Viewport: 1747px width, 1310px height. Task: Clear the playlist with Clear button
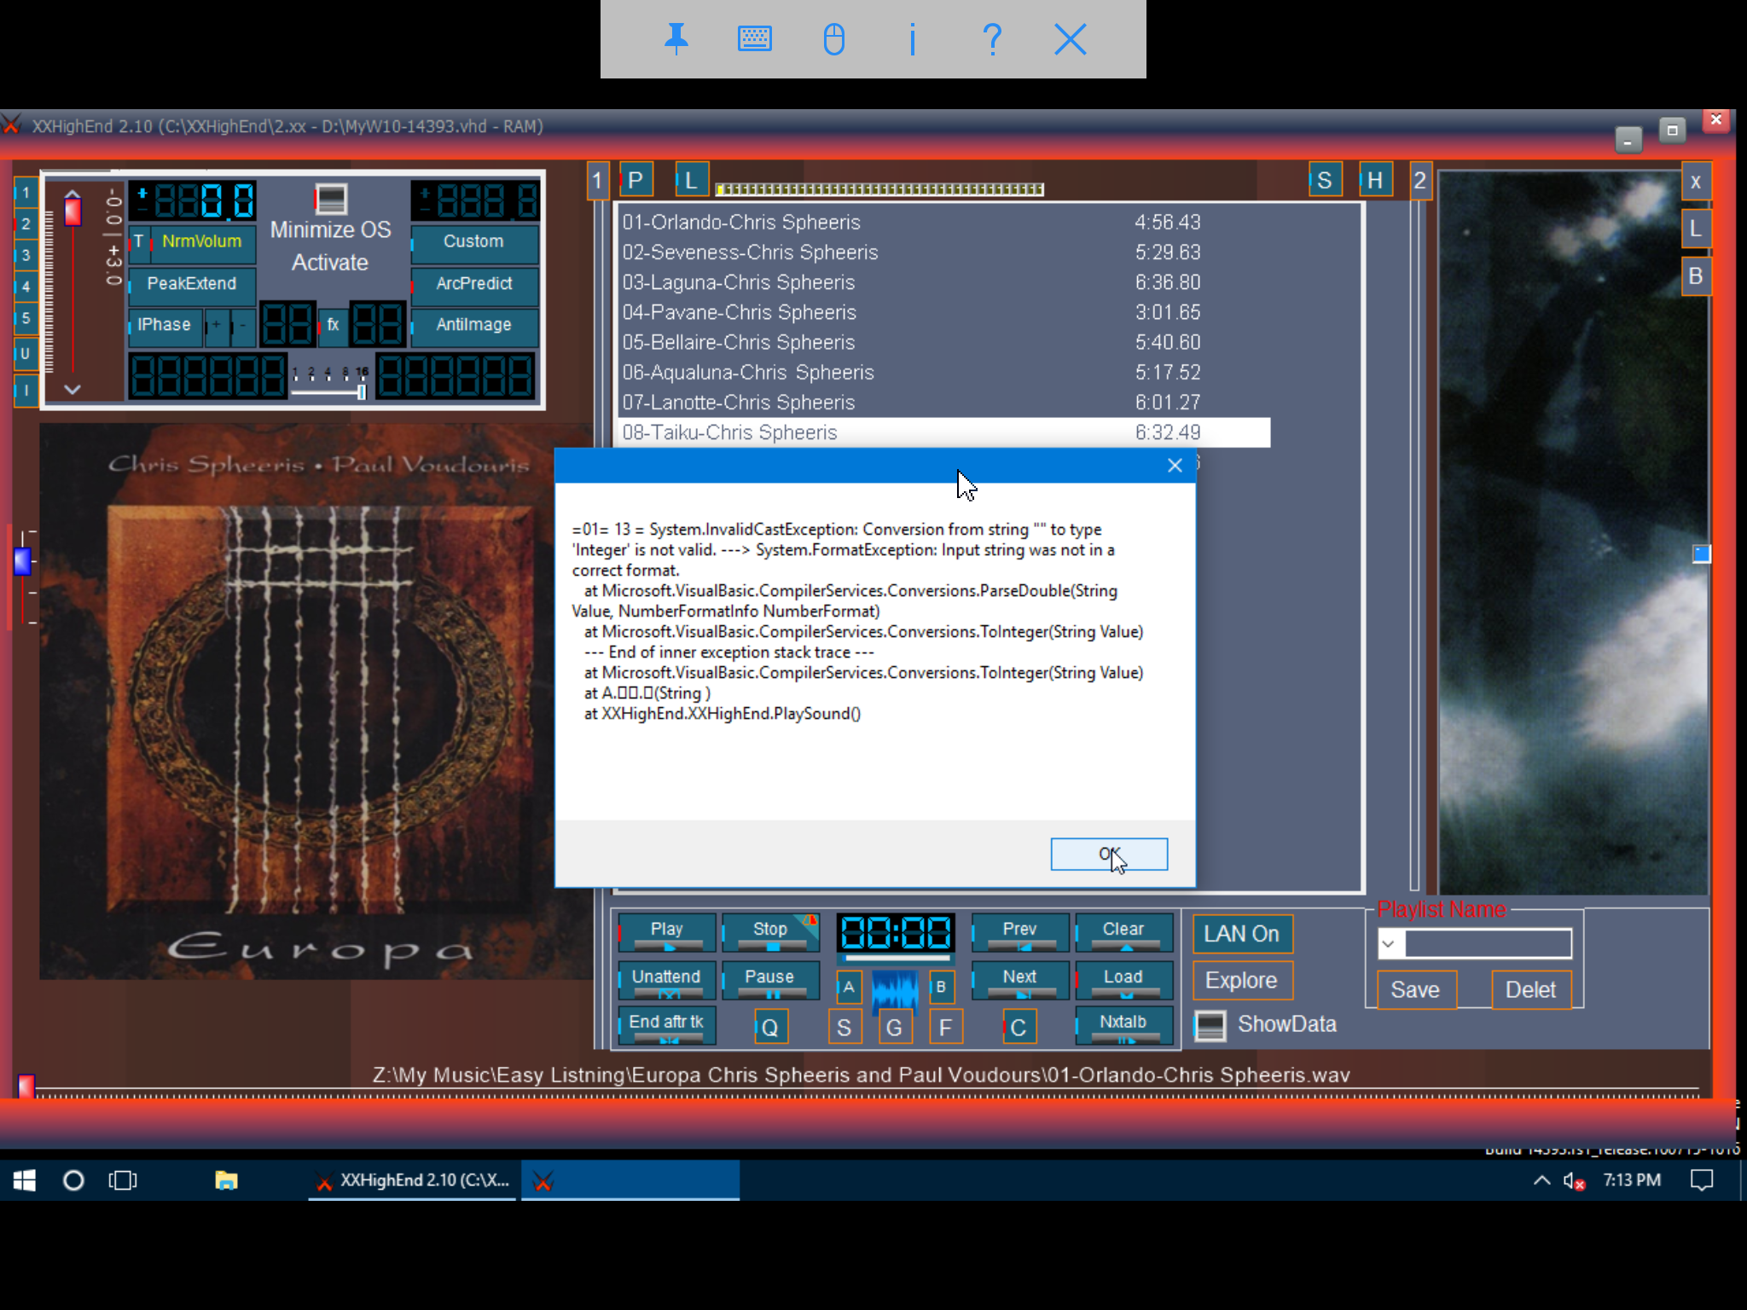[x=1123, y=931]
